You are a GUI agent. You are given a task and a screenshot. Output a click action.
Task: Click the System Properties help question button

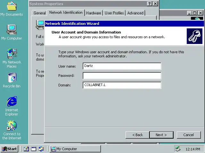tap(150, 4)
